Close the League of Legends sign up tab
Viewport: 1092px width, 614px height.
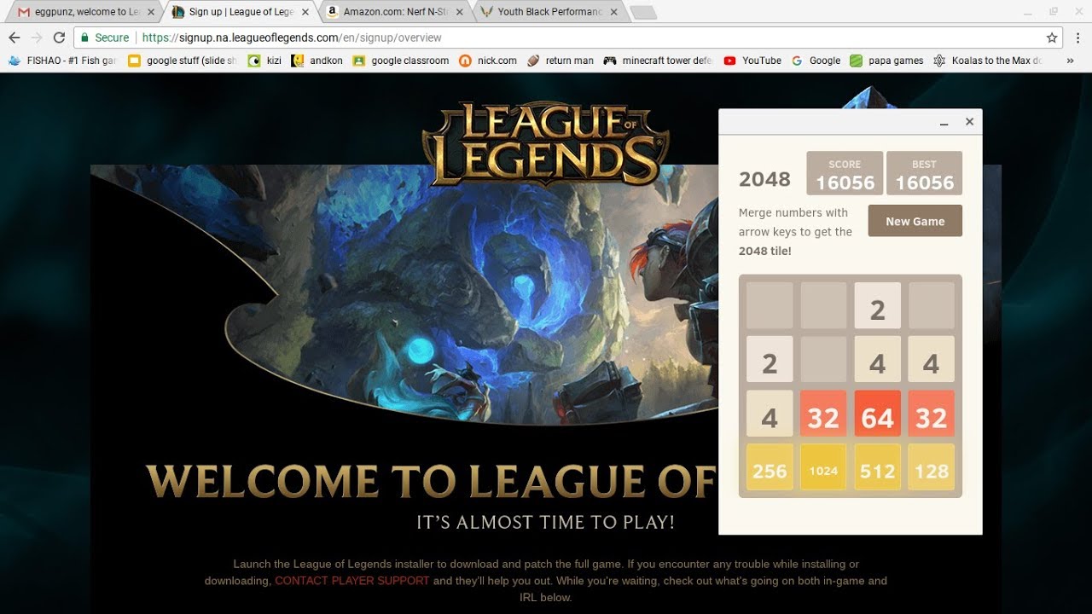click(x=305, y=12)
